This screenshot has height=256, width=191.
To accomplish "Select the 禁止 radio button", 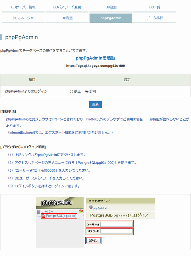I will coord(71,91).
